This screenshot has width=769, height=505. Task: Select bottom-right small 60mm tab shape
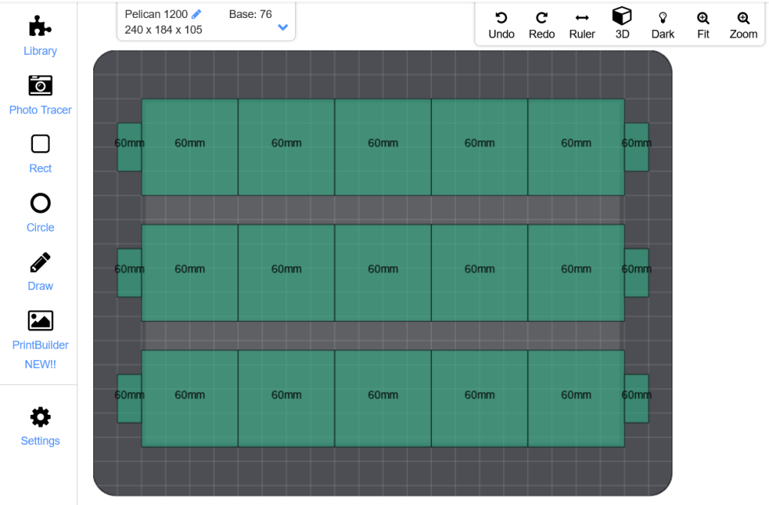pyautogui.click(x=637, y=398)
